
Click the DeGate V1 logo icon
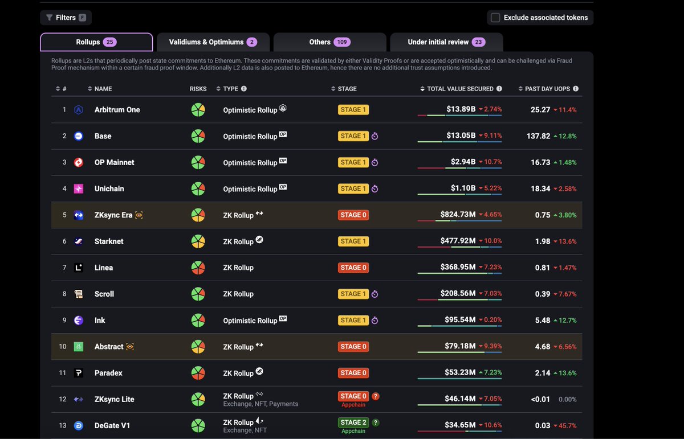79,425
